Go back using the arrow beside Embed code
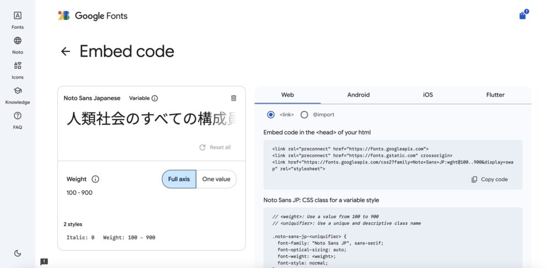Image resolution: width=552 pixels, height=268 pixels. [66, 51]
